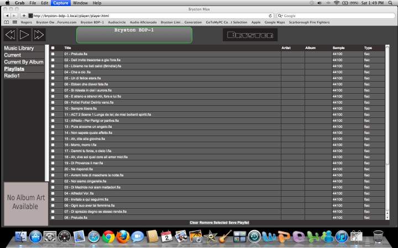Tick checkbox for 03 - Libiamo ne lieti calici
This screenshot has width=398, height=248.
pyautogui.click(x=53, y=66)
